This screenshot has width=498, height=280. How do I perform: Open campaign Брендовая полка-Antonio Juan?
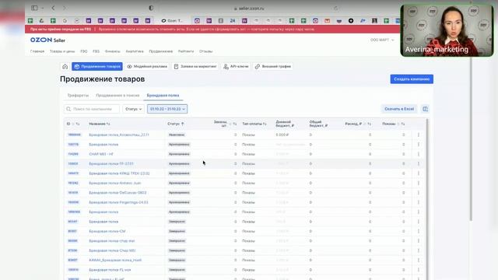pyautogui.click(x=114, y=183)
